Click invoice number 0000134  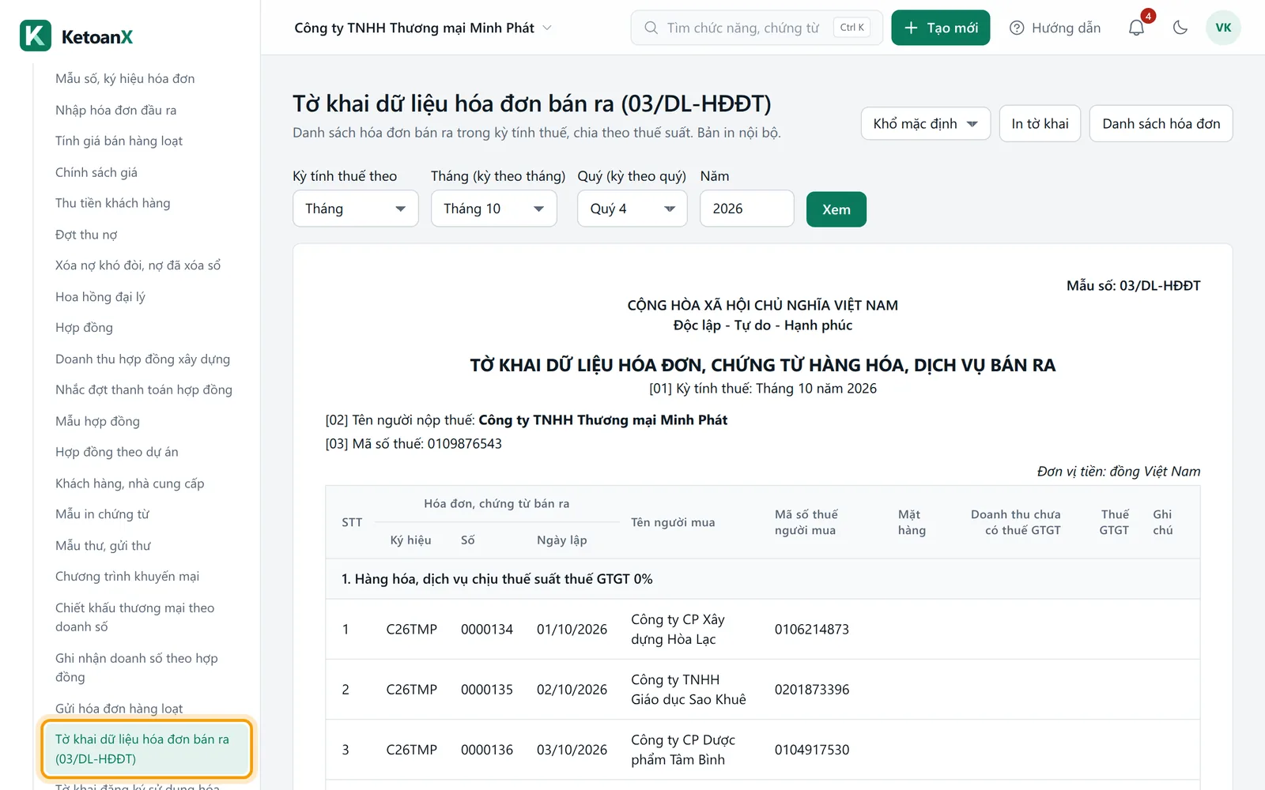tap(487, 630)
